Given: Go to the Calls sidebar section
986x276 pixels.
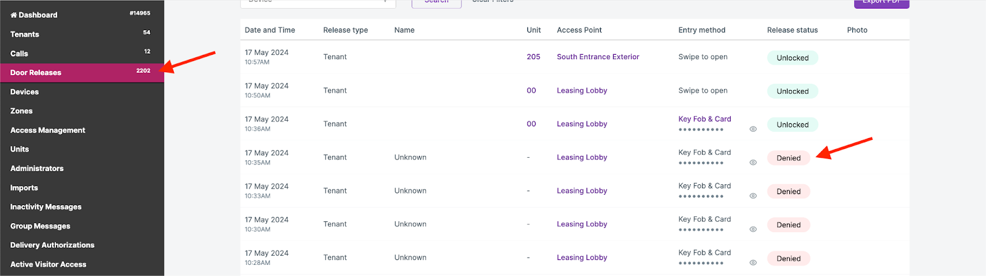Looking at the screenshot, I should (x=19, y=54).
